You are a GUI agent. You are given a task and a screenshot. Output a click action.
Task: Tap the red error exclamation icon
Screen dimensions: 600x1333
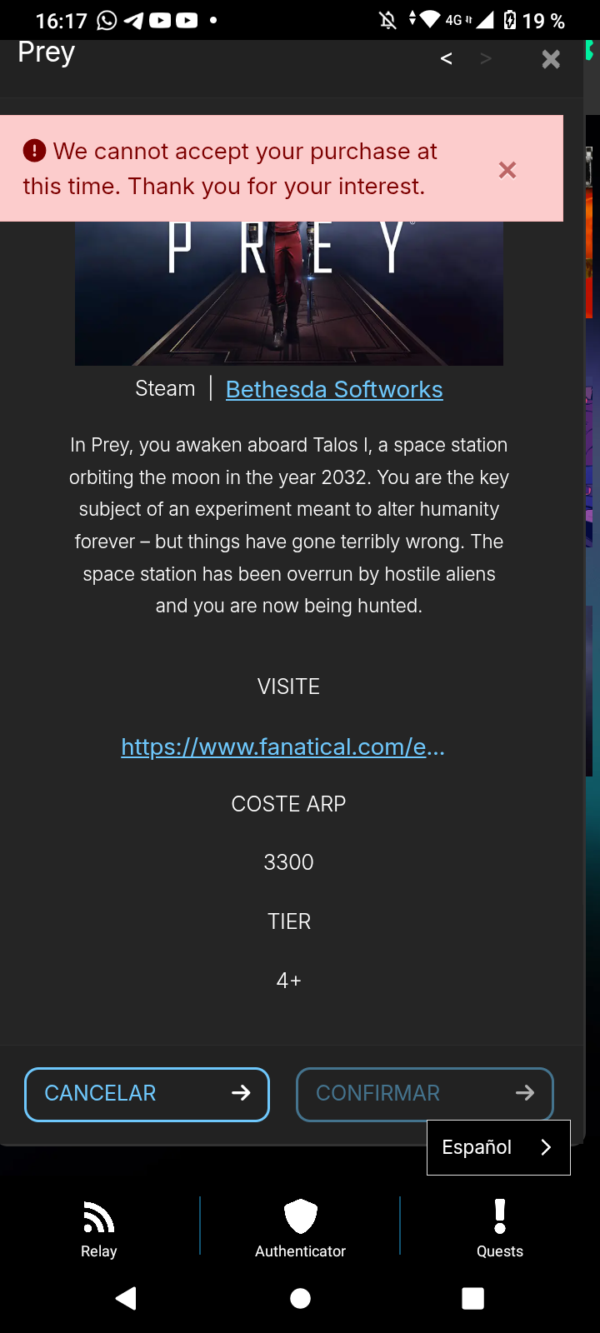(34, 151)
